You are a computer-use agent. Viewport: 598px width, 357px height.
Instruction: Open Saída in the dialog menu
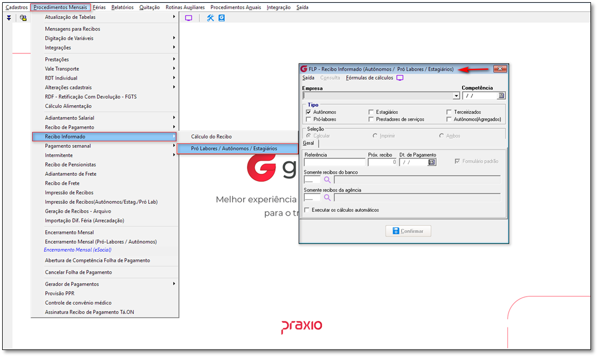[308, 78]
